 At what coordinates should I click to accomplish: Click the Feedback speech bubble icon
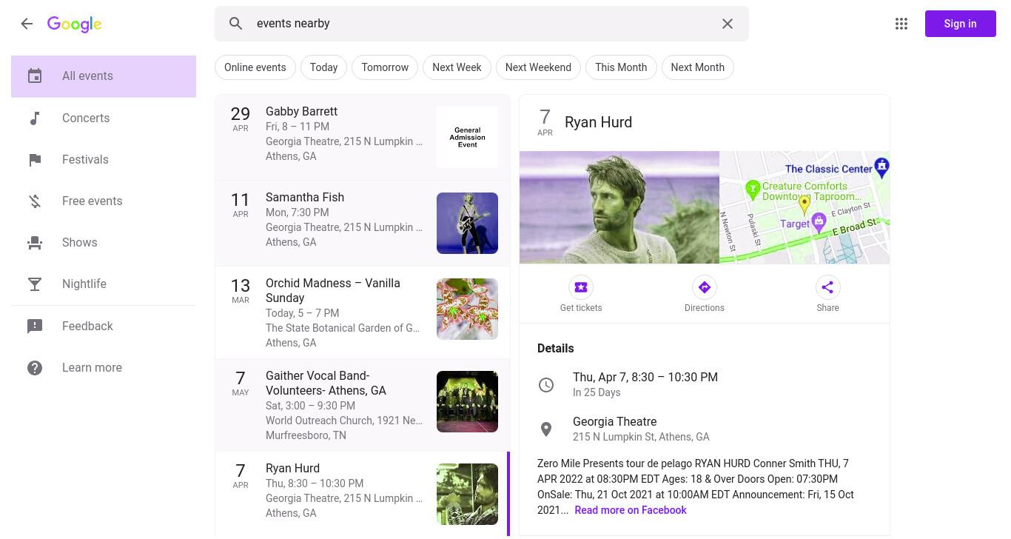35,326
